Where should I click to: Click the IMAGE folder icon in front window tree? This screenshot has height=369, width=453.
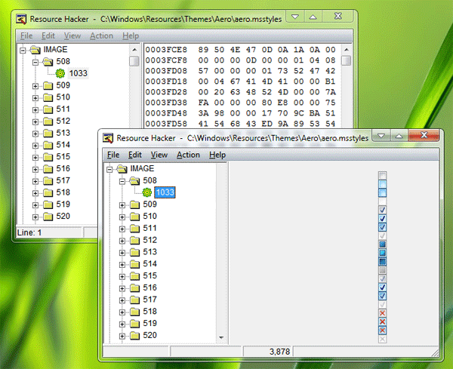click(122, 168)
